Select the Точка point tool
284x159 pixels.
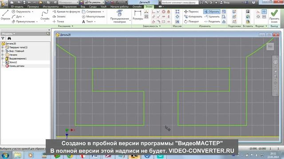58,22
